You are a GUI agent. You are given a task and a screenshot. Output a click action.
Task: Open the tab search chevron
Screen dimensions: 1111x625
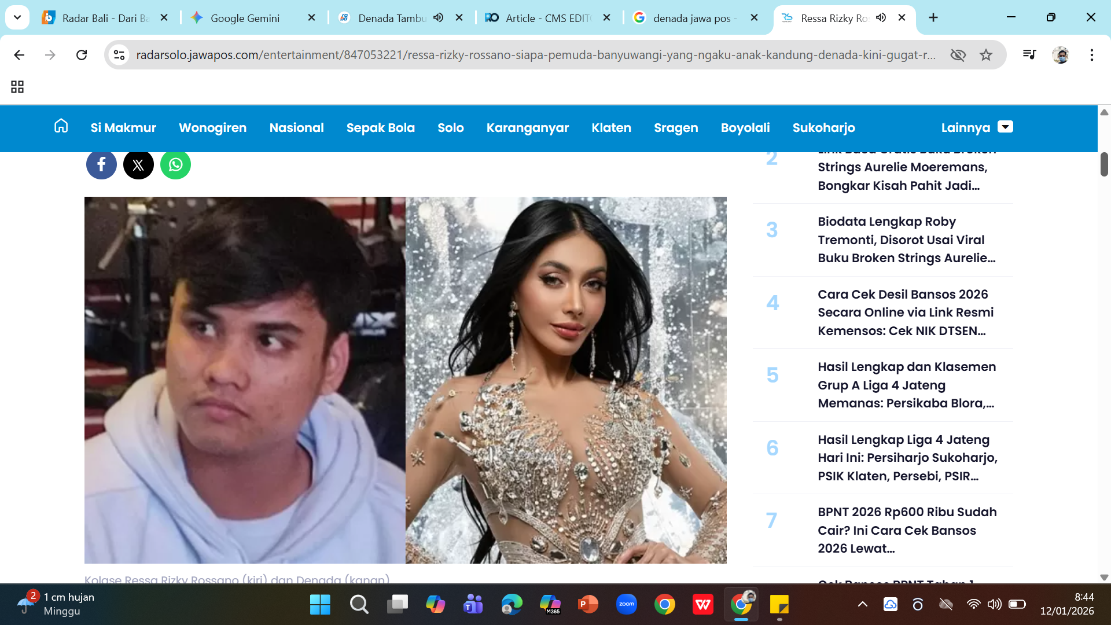[x=17, y=17]
